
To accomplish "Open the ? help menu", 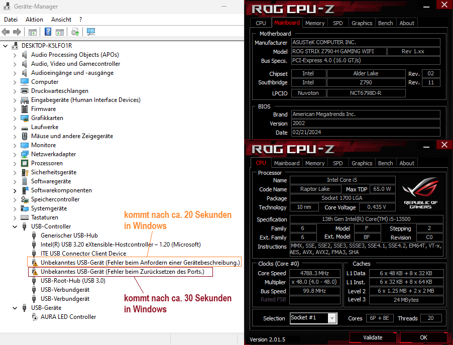I will 80,20.
